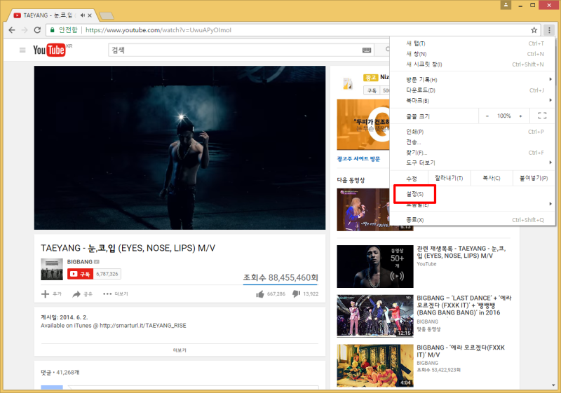Open new incognito window menu item
561x393 pixels.
pyautogui.click(x=472, y=64)
